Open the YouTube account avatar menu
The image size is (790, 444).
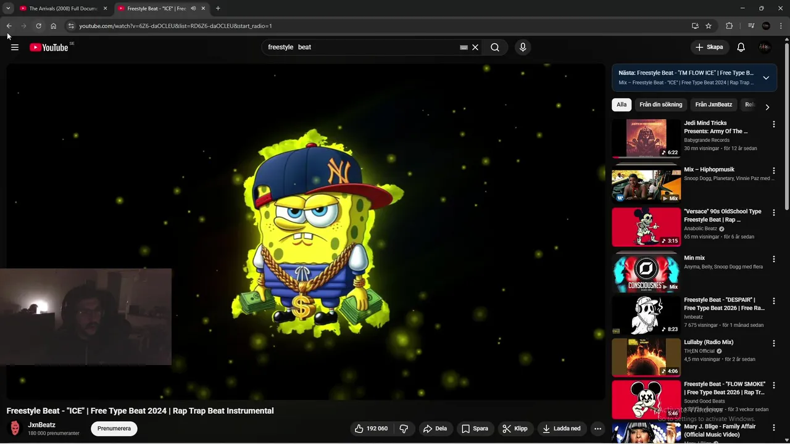coord(765,47)
